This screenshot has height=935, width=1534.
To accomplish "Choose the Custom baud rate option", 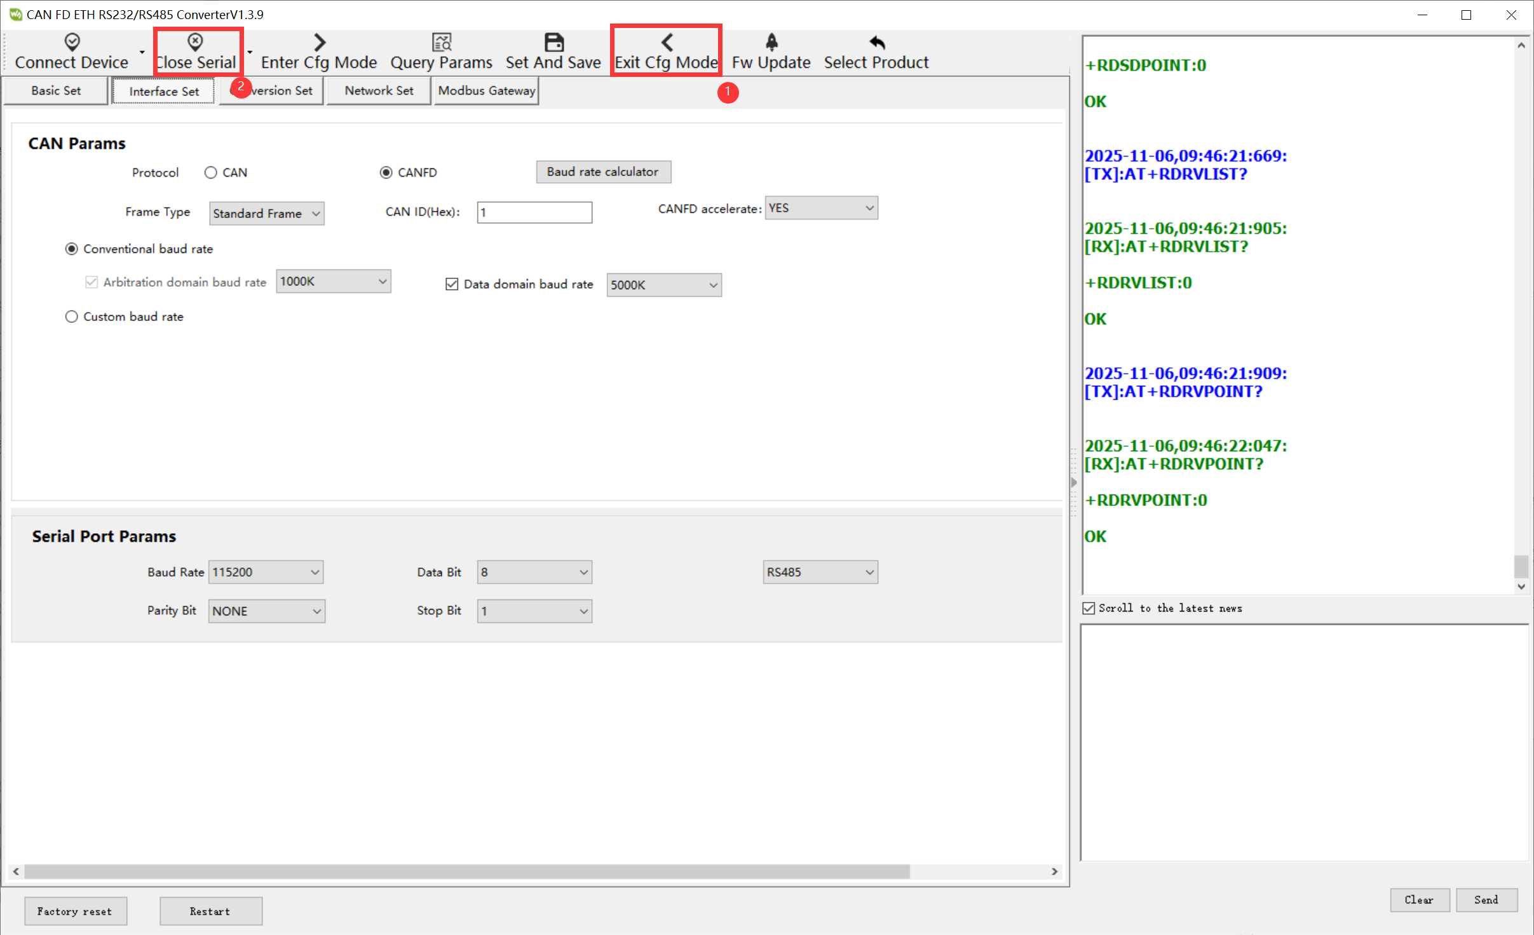I will (72, 317).
